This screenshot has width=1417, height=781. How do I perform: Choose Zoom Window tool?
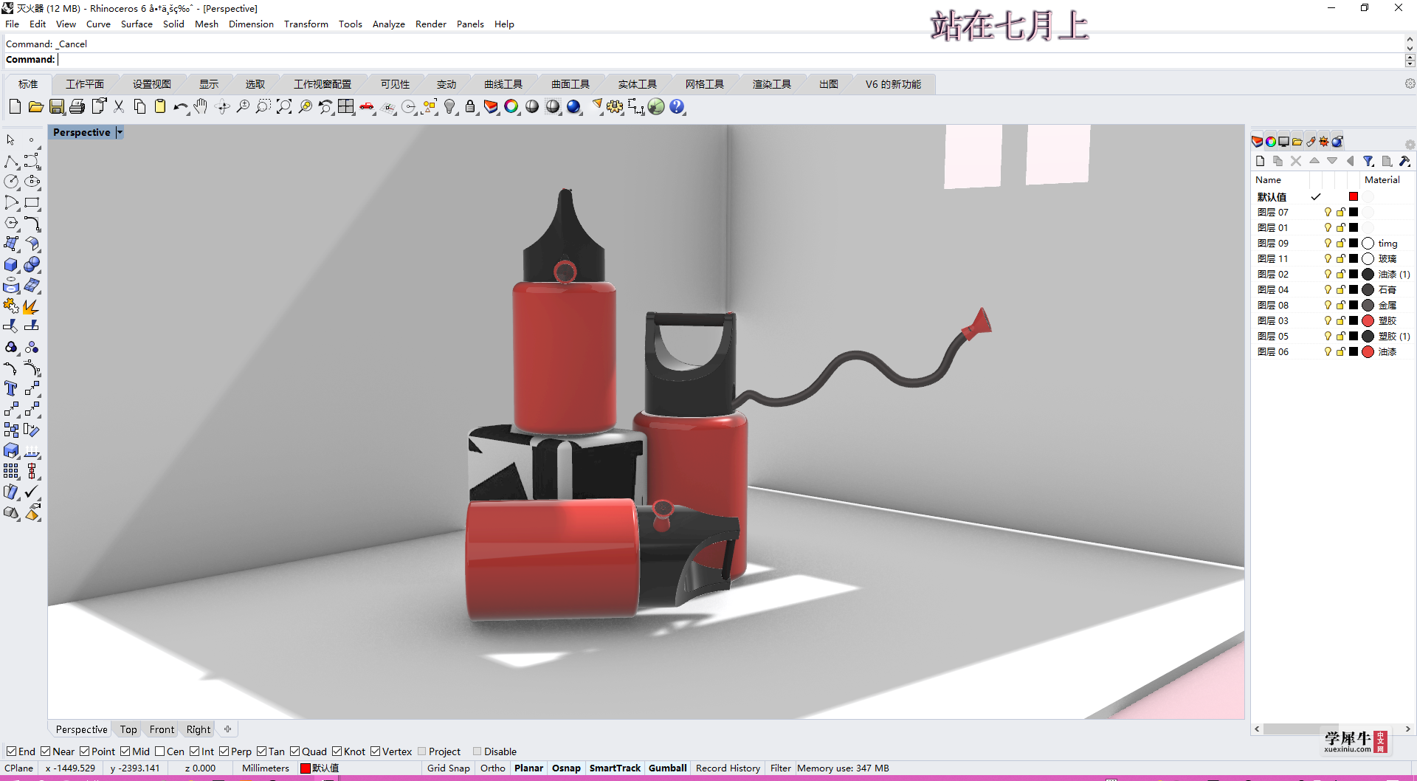click(263, 107)
